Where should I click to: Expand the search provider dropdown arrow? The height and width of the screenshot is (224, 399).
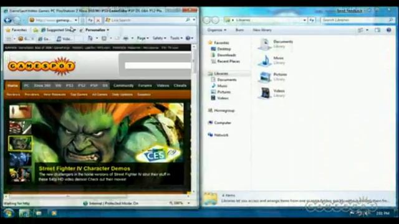[194, 20]
